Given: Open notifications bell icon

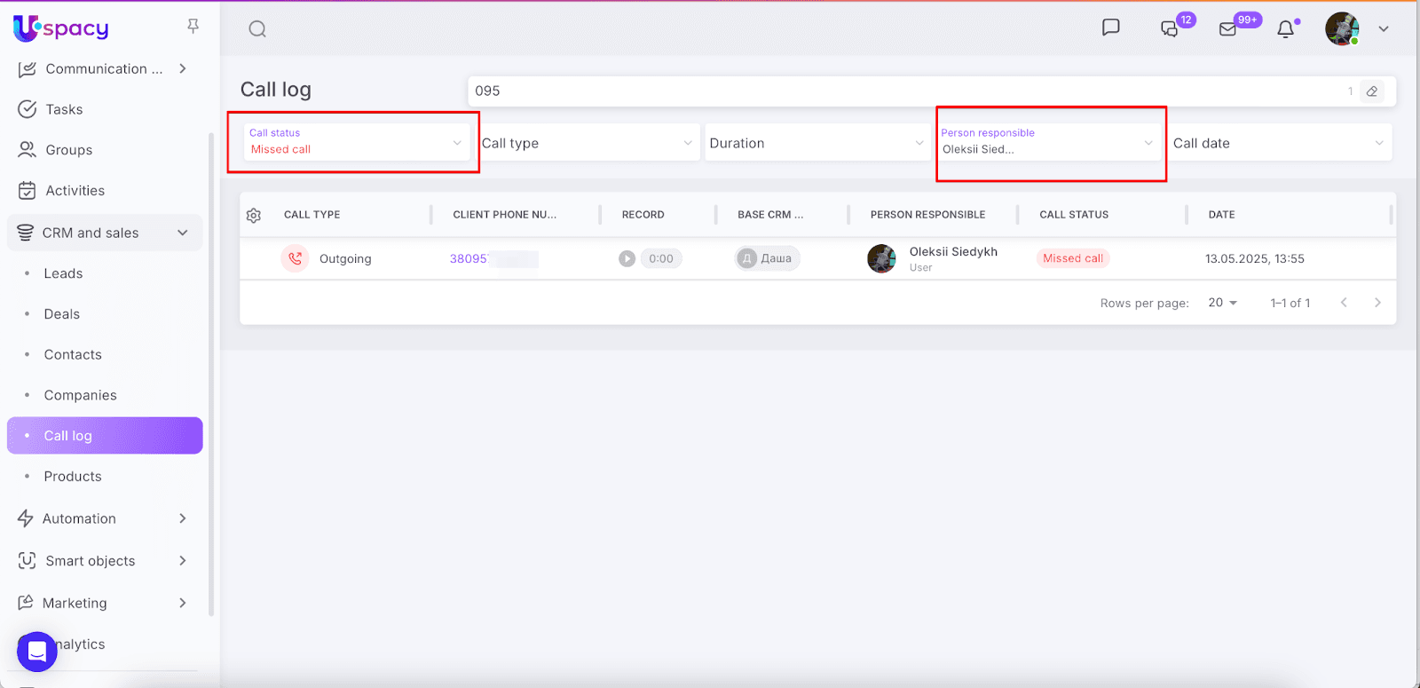Looking at the screenshot, I should click(x=1285, y=29).
